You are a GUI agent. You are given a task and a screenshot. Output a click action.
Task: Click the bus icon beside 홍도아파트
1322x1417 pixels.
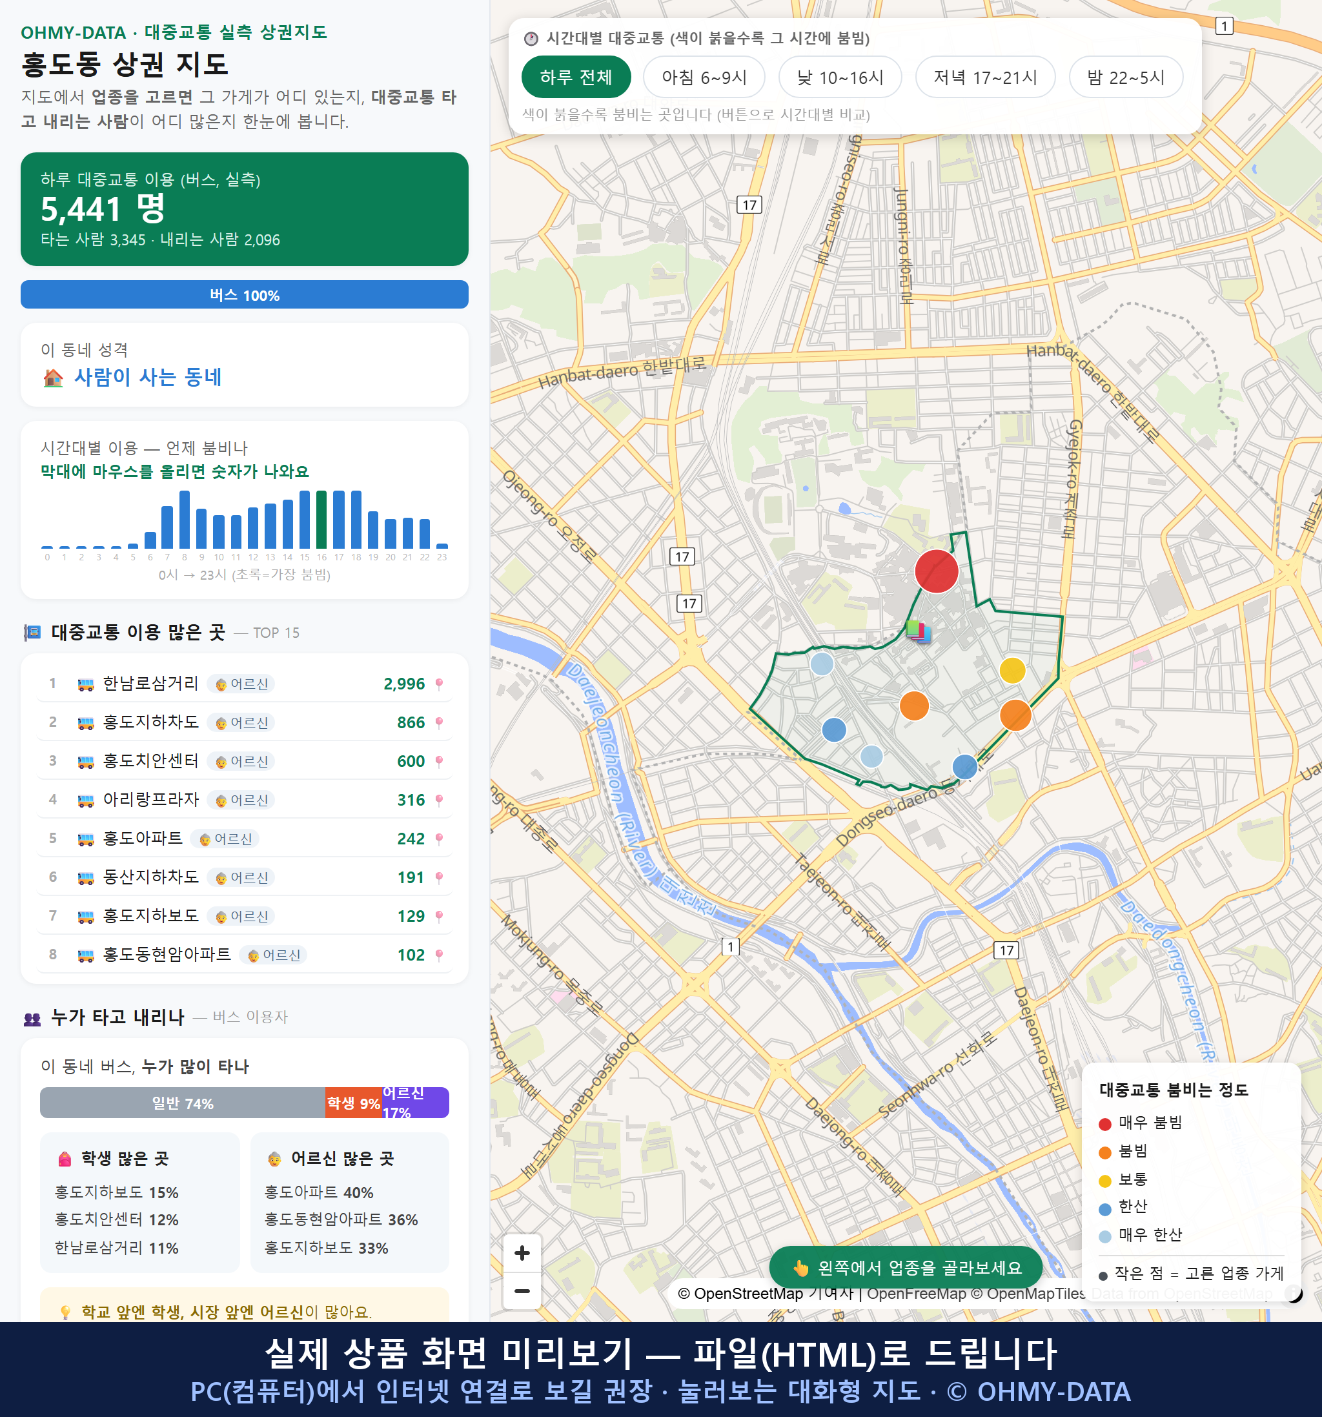pos(85,839)
